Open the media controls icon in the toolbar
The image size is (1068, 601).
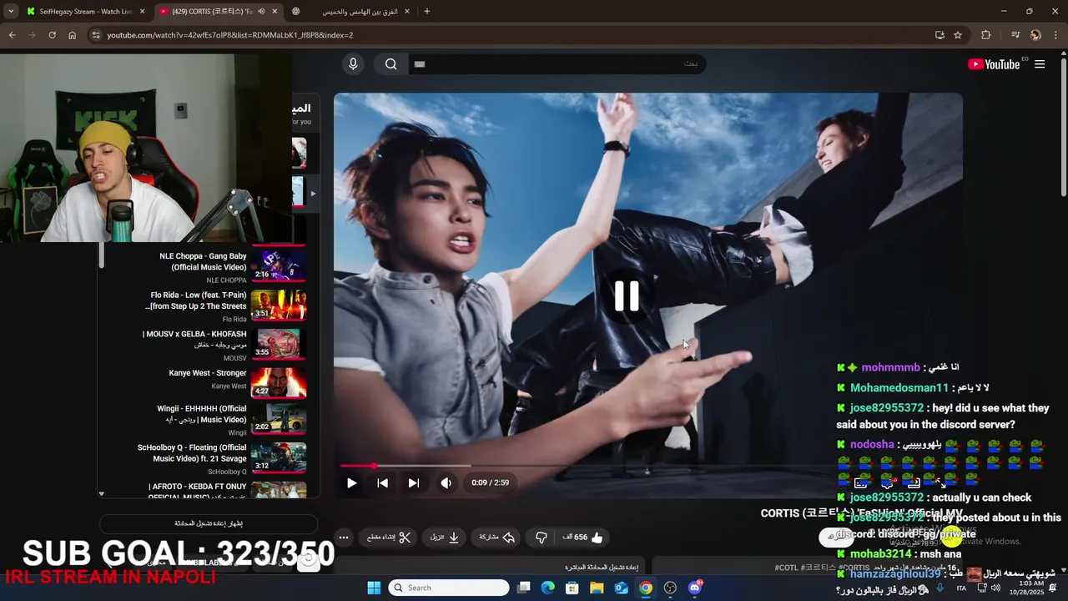click(x=1015, y=35)
